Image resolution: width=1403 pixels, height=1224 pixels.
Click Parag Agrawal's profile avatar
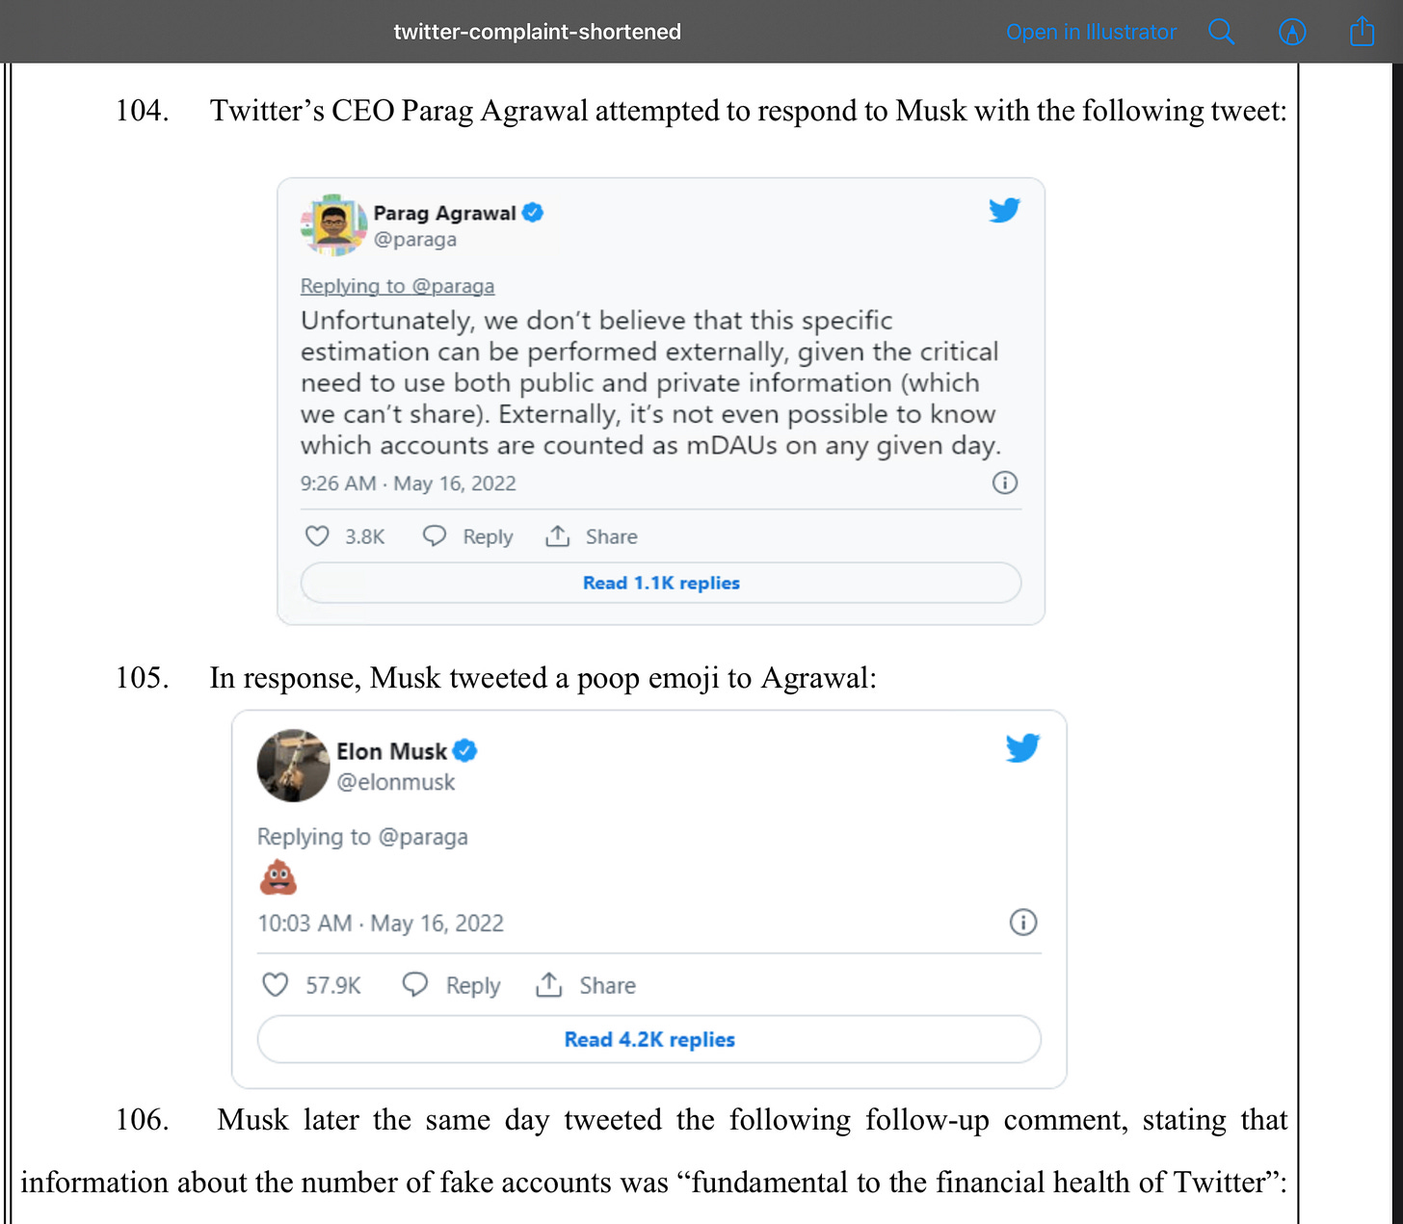pos(333,224)
